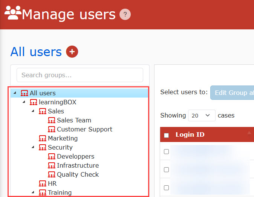
Task: Check the second user row checkbox
Action: point(167,170)
